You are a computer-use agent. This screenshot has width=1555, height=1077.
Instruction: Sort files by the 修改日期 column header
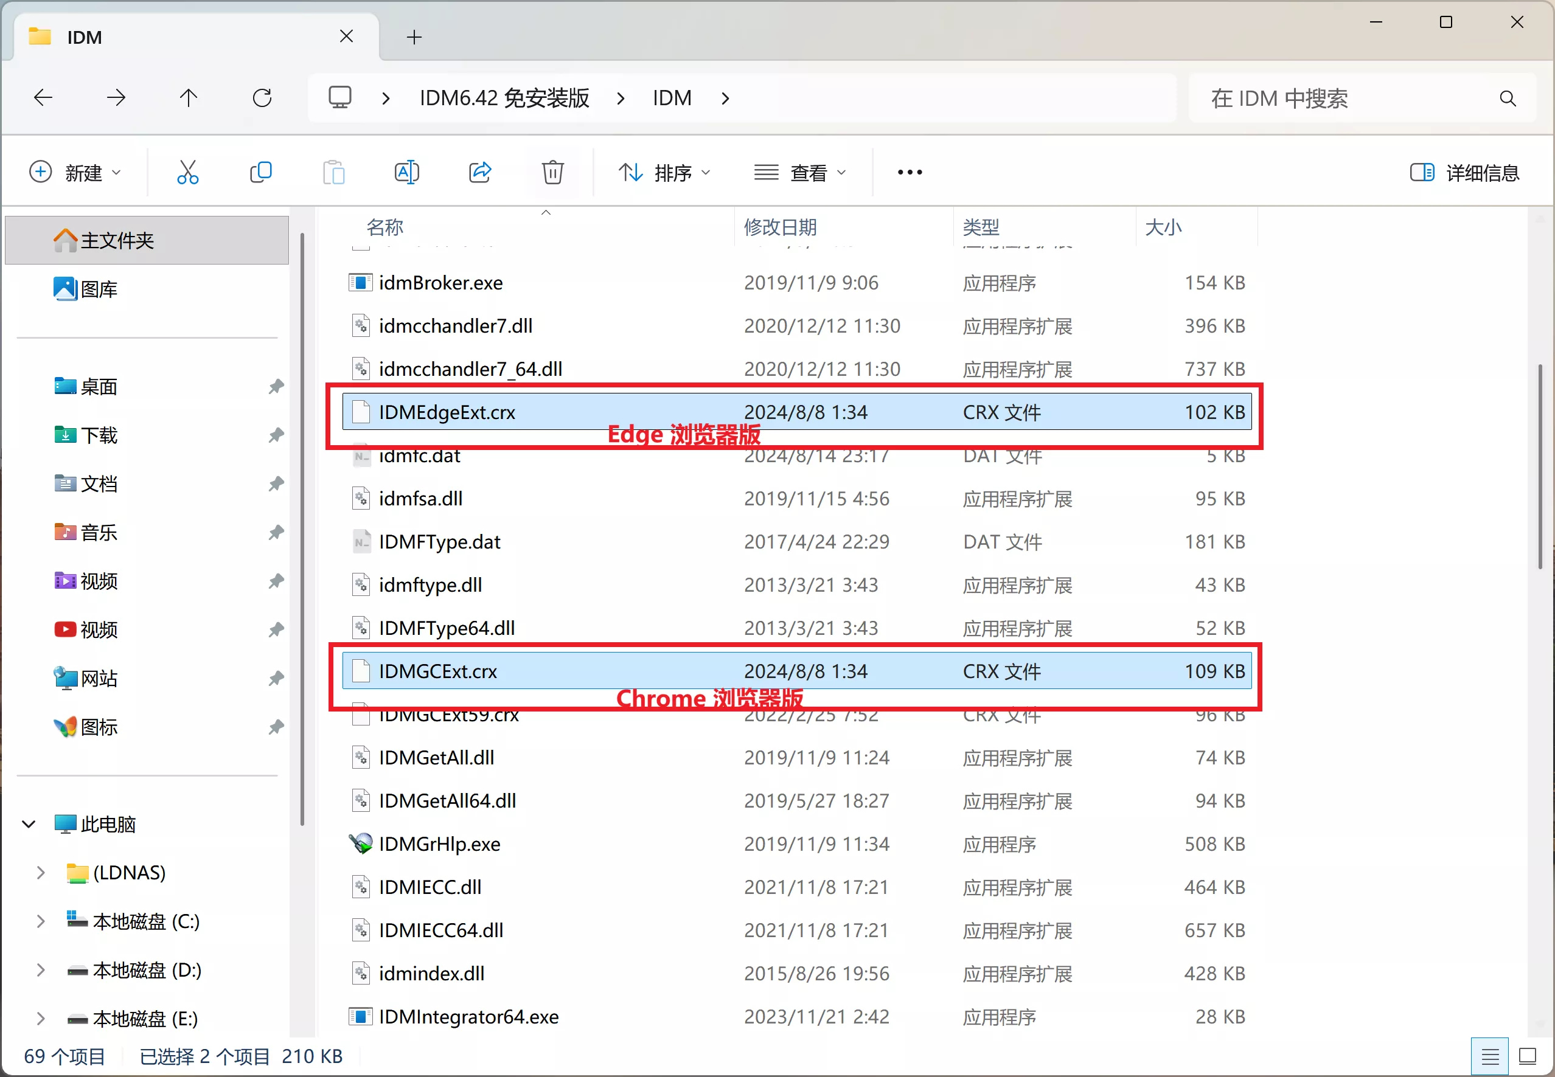[780, 227]
